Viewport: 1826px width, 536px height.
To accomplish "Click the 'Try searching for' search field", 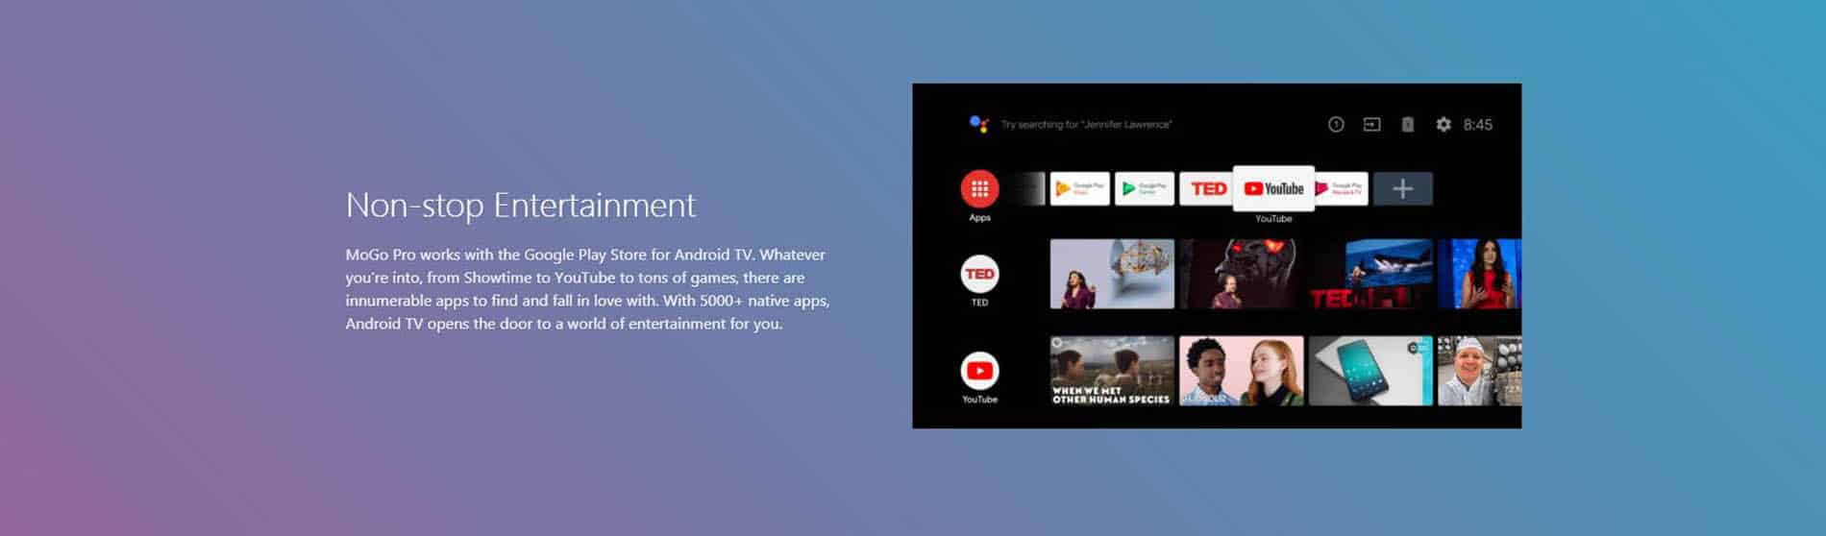I will click(x=1086, y=124).
